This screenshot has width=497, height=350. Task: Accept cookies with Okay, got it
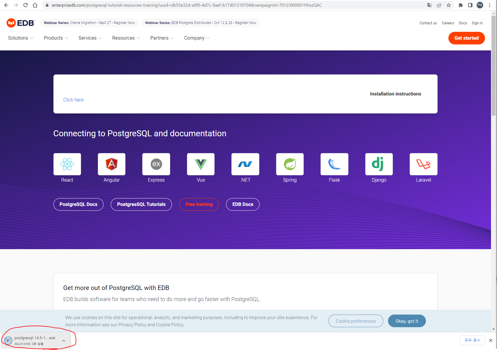tap(407, 321)
